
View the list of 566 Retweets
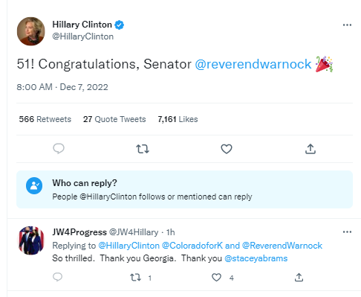pyautogui.click(x=45, y=119)
